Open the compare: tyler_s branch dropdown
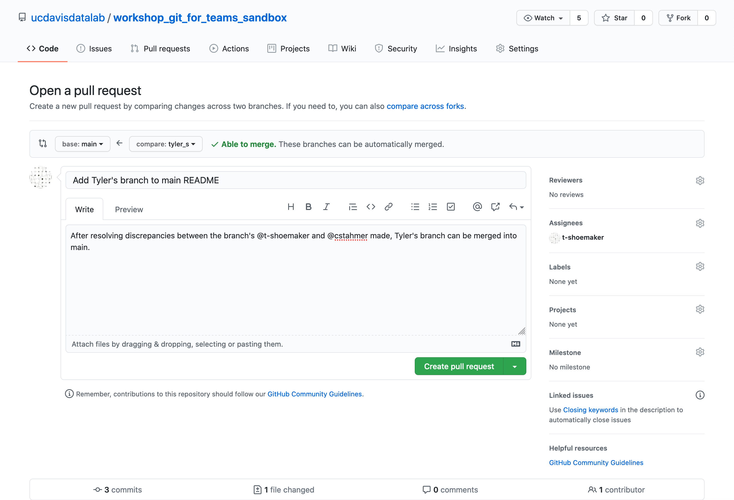 [165, 144]
